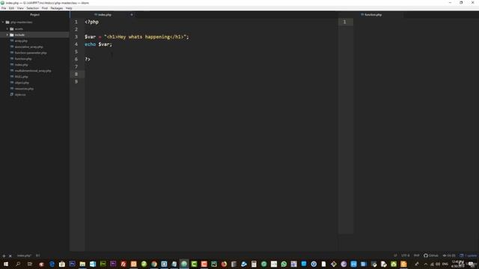
Task: Close the index.php tab
Action: [x=132, y=15]
